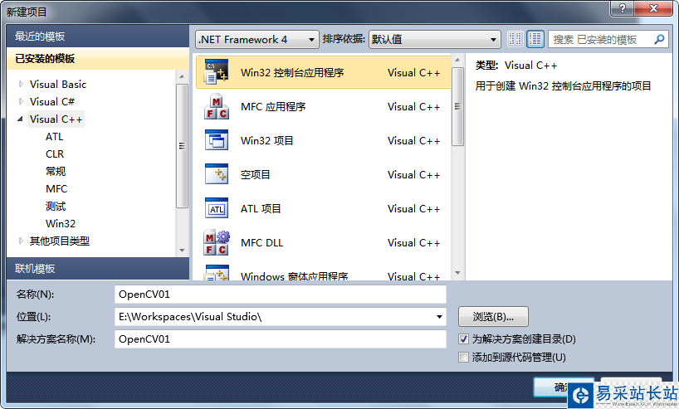This screenshot has width=679, height=409.
Task: Click the 解决方案名称 input field
Action: [x=281, y=338]
